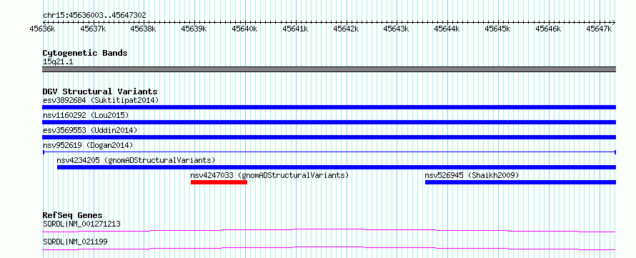Click the esv3569553 (Uddin2014) label

(90, 130)
